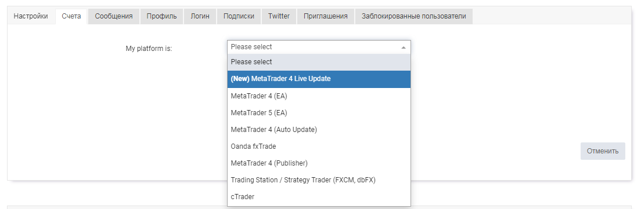Collapse the platform dropdown arrow

point(404,47)
